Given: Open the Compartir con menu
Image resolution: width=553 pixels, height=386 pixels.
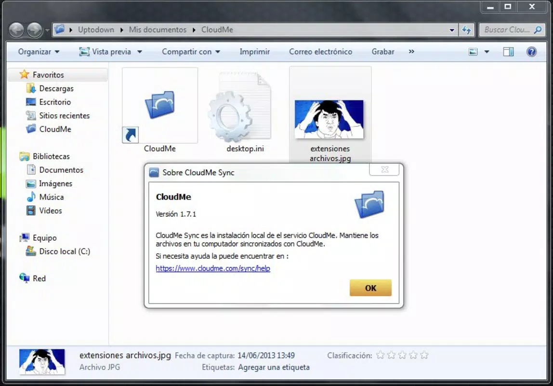Looking at the screenshot, I should [191, 52].
